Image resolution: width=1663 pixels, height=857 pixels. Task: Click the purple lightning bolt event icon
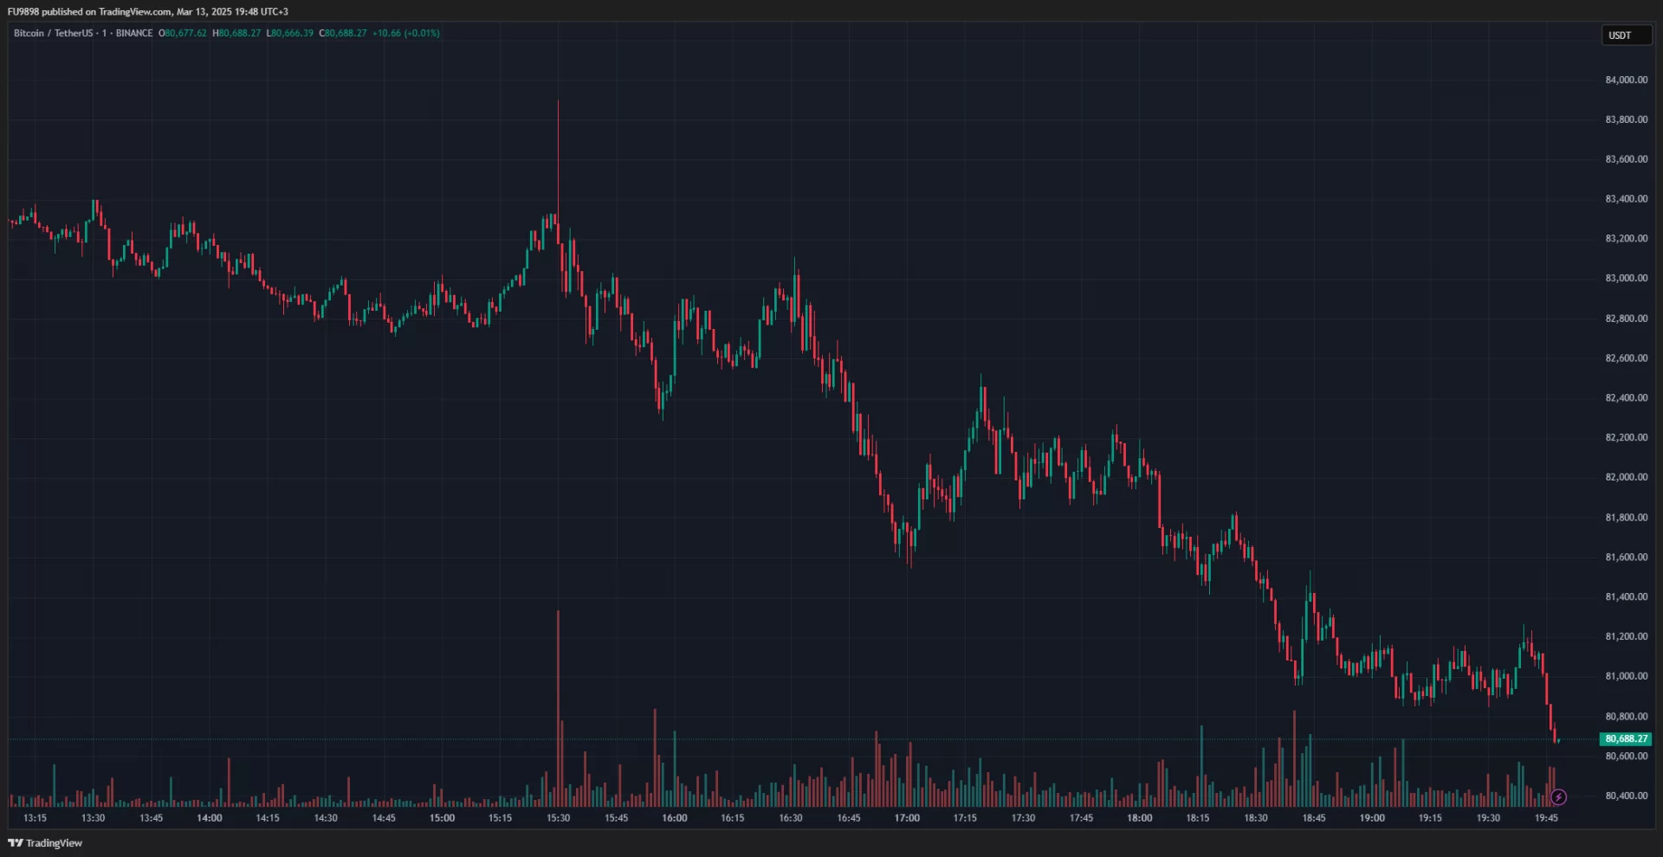pos(1558,797)
